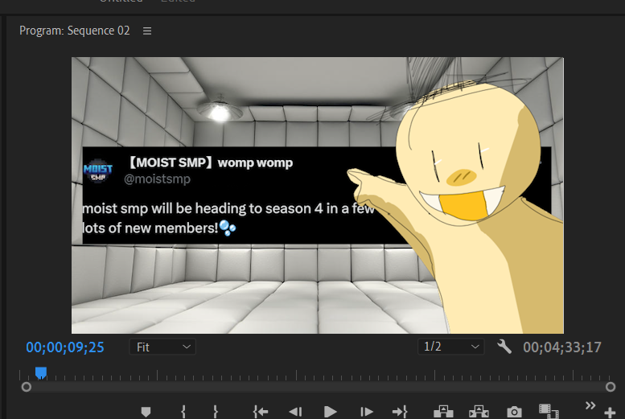The image size is (625, 419).
Task: Step back one frame
Action: [295, 412]
